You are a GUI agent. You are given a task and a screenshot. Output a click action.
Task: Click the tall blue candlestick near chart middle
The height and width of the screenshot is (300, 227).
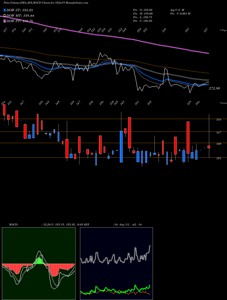click(x=121, y=146)
